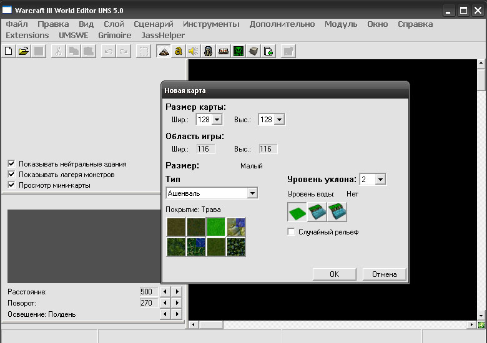Click the play area width field 116

click(205, 149)
